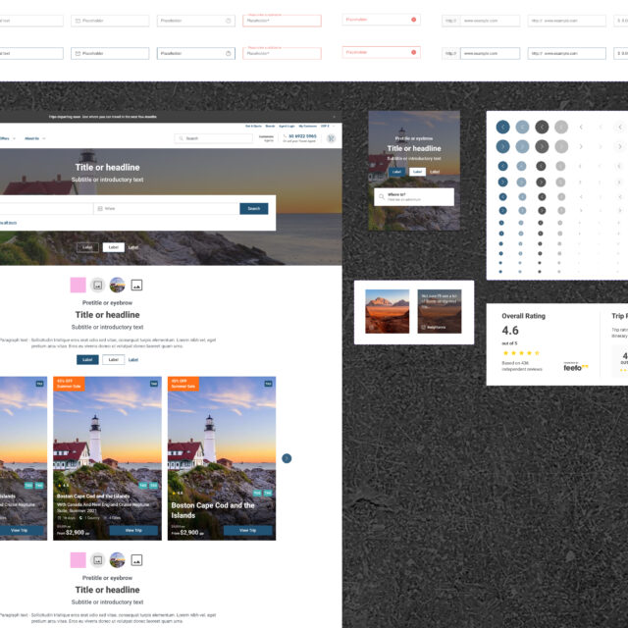This screenshot has width=628, height=628.
Task: Open the 'Agent Login' link in top utility bar
Action: pos(287,127)
